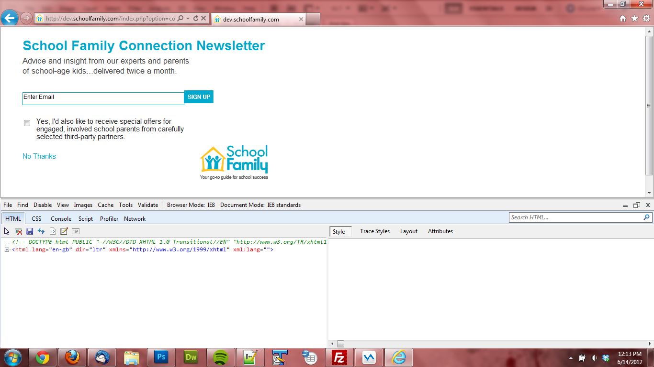Expand the html root node
Image resolution: width=654 pixels, height=367 pixels.
[x=7, y=249]
